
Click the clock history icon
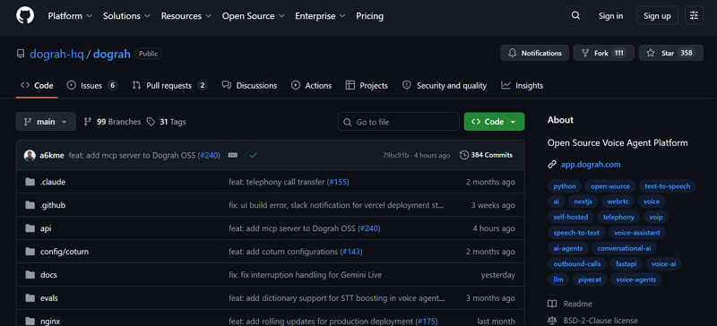click(464, 155)
